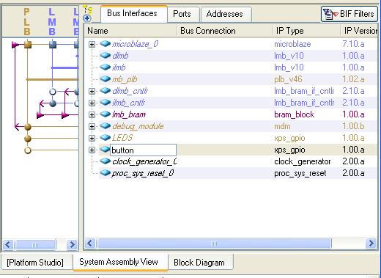Click the clock_generator IP type cell
The height and width of the screenshot is (278, 381).
pos(303,161)
